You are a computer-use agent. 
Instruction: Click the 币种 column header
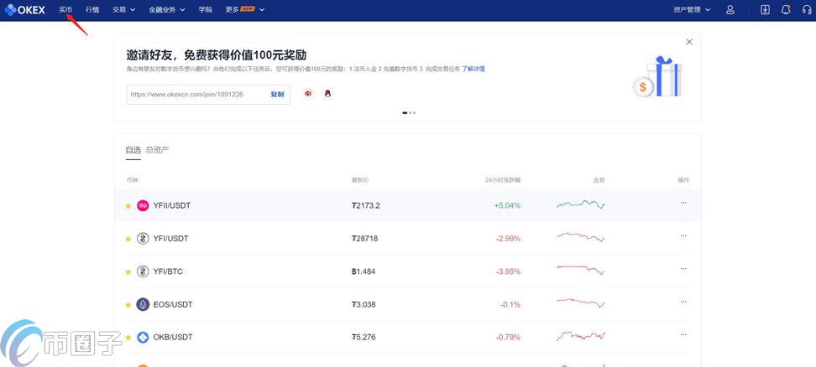[132, 180]
